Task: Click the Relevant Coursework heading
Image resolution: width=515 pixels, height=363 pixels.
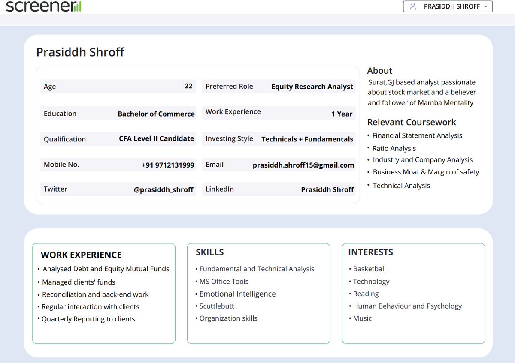Action: (x=412, y=122)
